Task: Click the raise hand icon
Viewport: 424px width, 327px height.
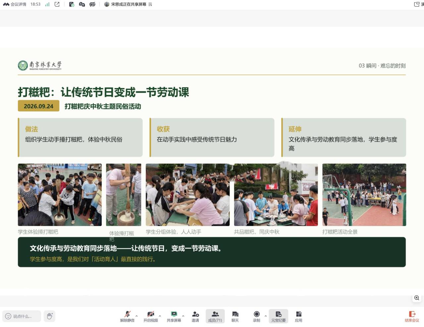Action: pos(50,316)
